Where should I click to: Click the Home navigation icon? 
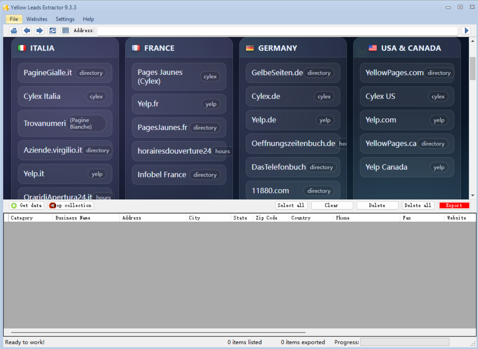(14, 31)
